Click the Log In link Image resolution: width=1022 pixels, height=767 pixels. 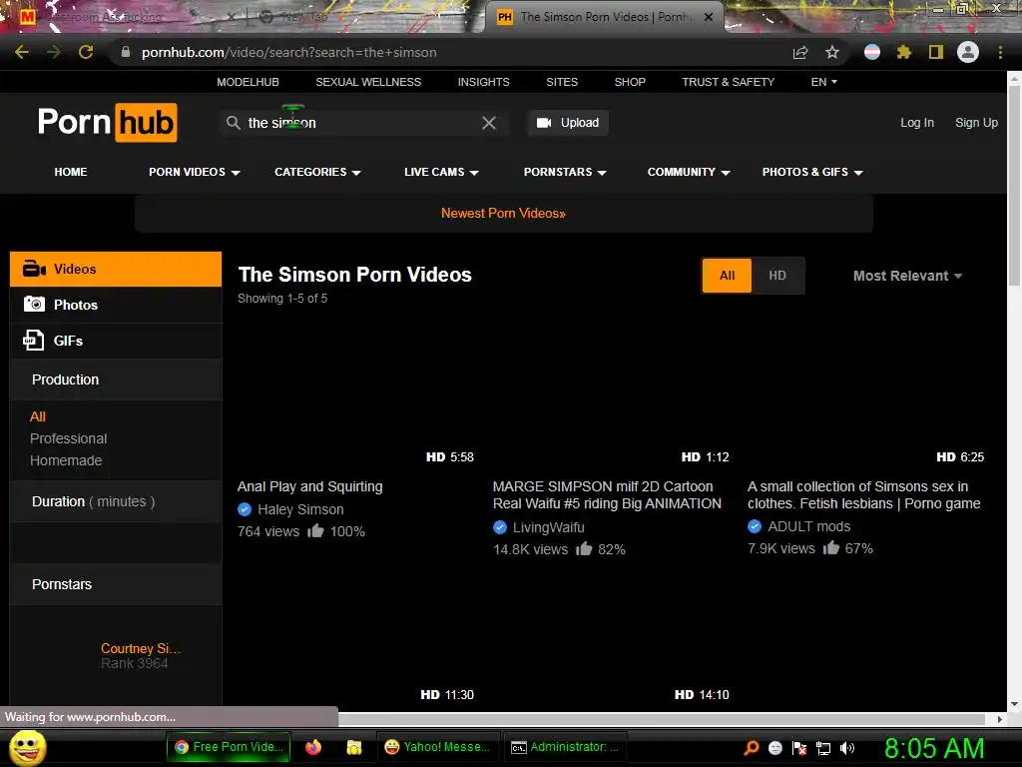click(917, 123)
